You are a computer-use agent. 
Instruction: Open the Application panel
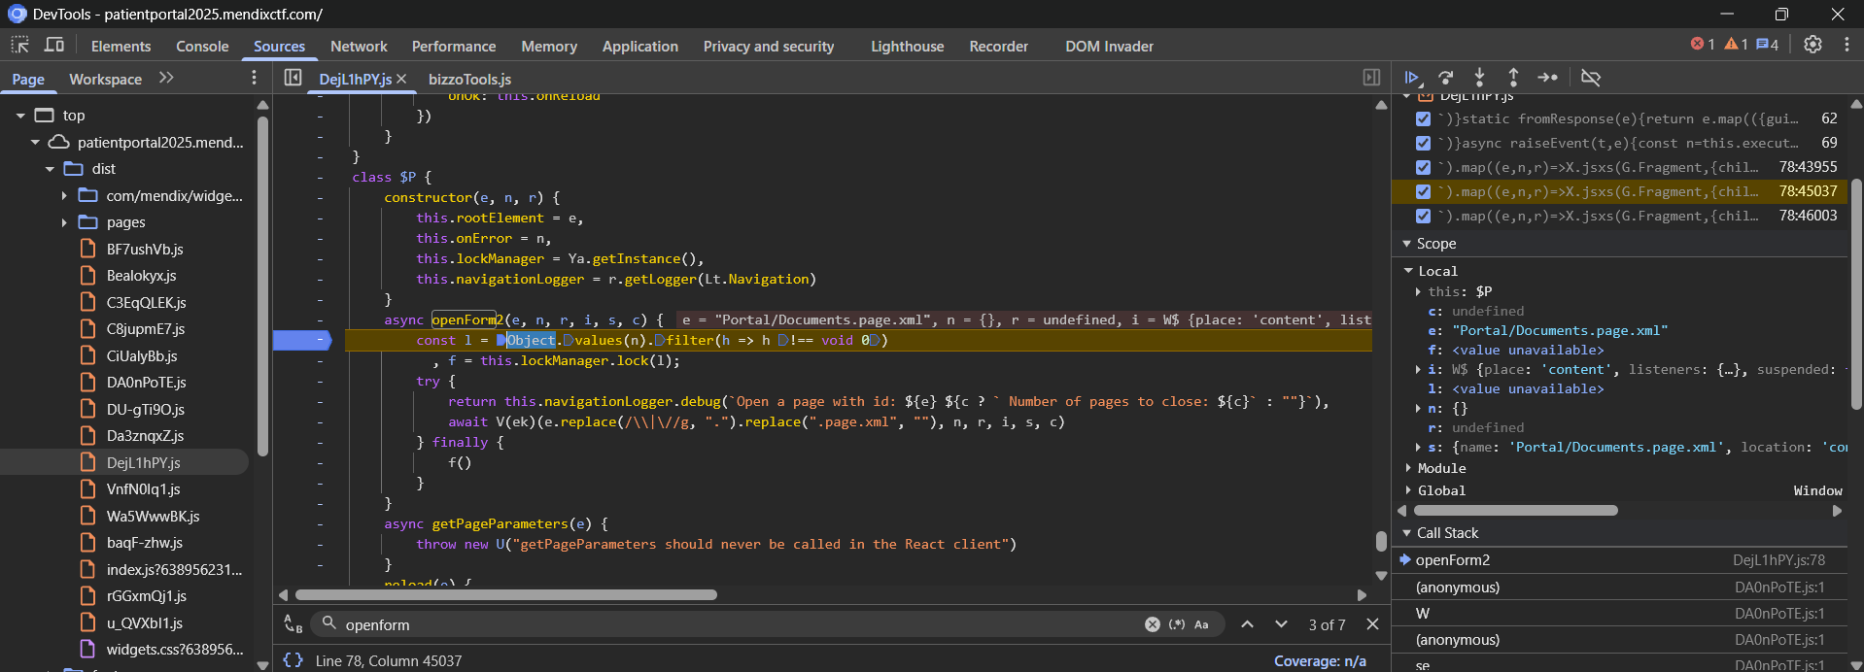click(640, 46)
